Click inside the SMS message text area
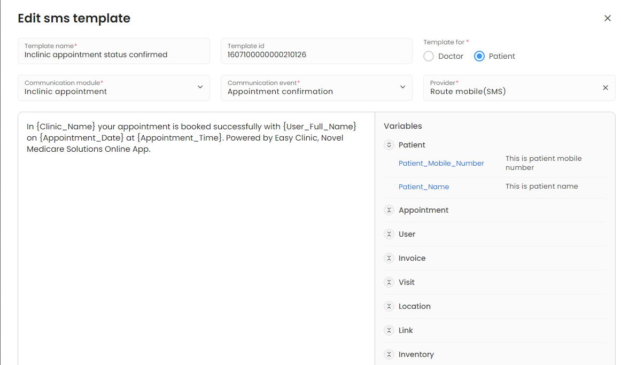 tap(196, 240)
